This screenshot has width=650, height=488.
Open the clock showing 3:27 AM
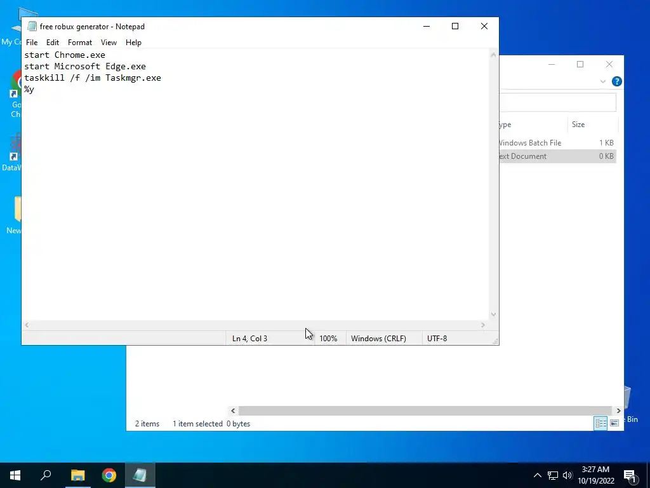tap(595, 475)
